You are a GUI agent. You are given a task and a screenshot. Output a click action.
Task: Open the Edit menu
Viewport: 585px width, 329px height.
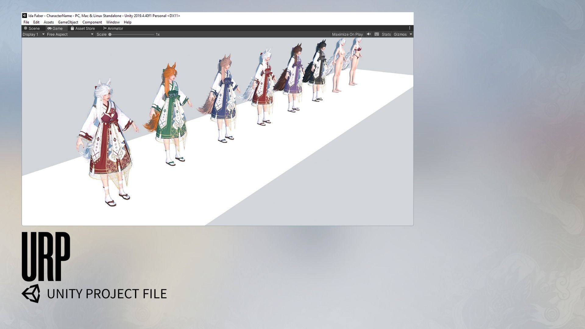36,22
